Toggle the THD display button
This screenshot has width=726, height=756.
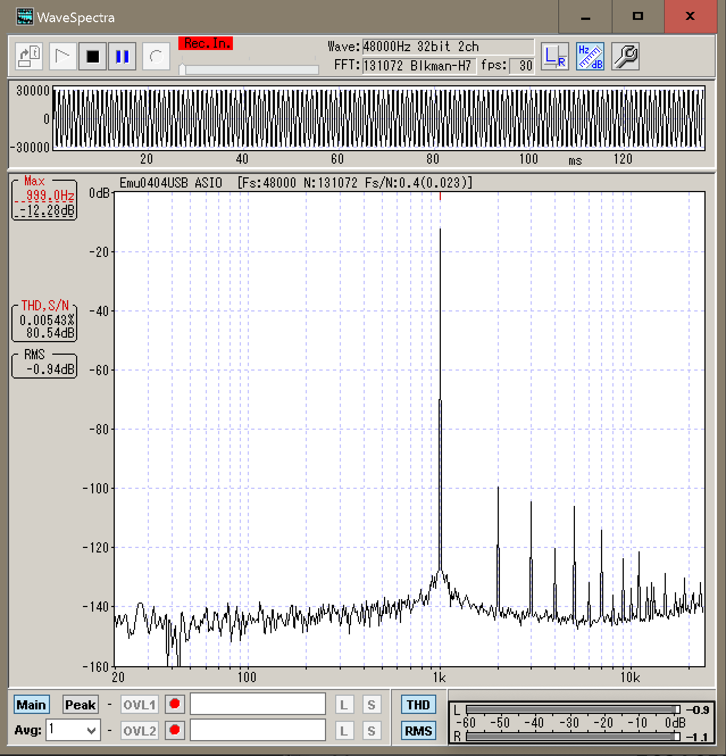point(418,705)
